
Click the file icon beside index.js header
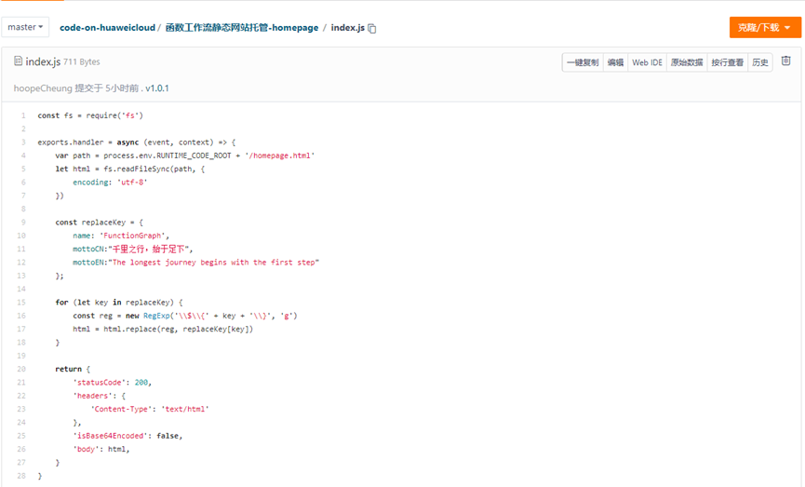18,61
